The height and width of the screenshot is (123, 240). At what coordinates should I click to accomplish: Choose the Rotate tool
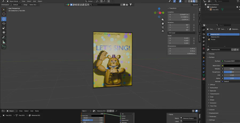[4, 23]
